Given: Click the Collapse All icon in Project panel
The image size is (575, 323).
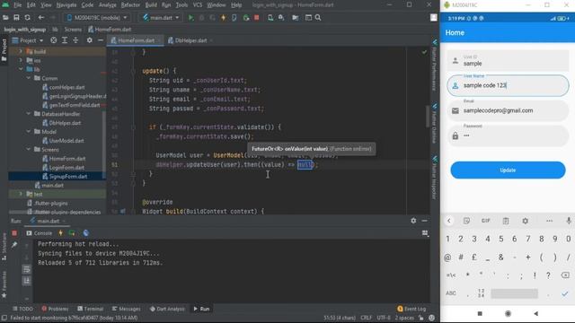Looking at the screenshot, I should (75, 40).
